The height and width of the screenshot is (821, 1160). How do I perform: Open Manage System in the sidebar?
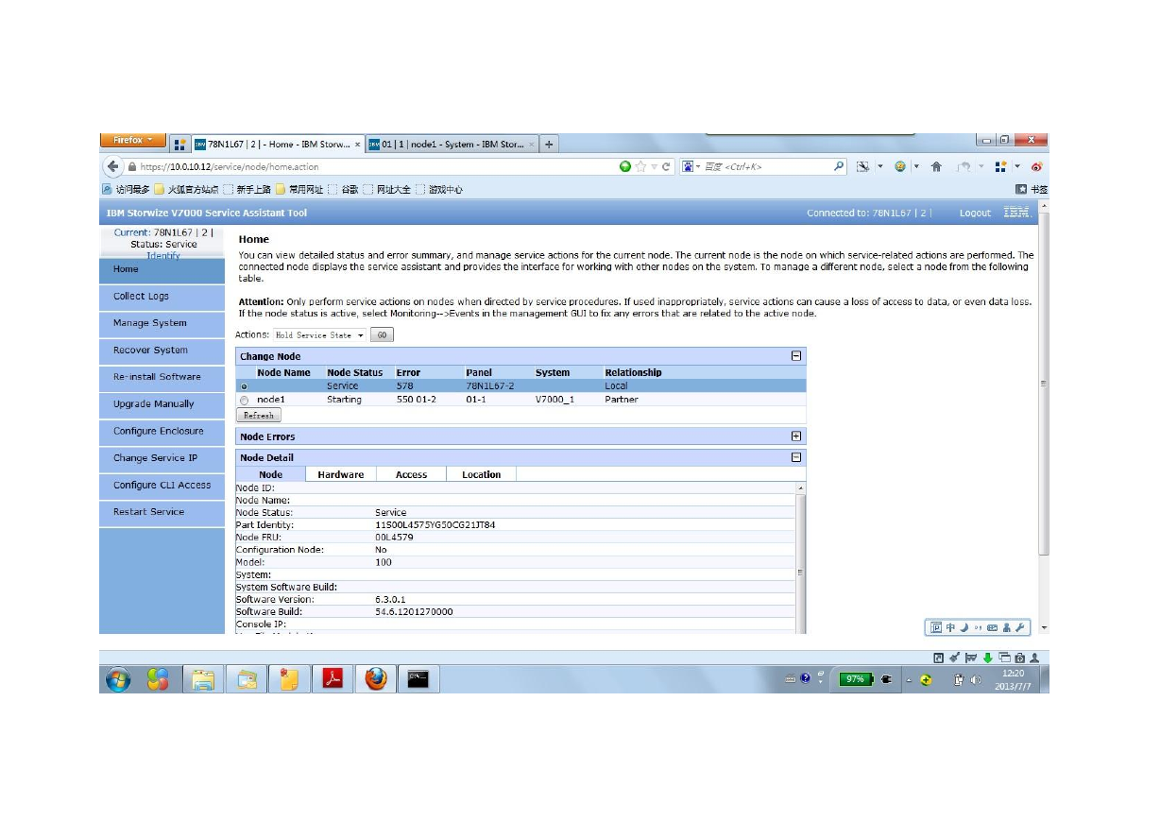(162, 323)
